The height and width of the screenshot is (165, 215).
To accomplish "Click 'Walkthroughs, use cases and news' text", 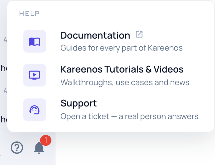I will coord(125,82).
